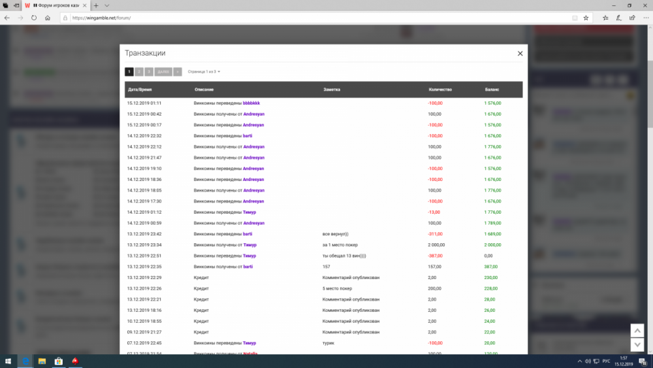Open a new browser tab with plus icon
The width and height of the screenshot is (653, 368).
point(96,5)
